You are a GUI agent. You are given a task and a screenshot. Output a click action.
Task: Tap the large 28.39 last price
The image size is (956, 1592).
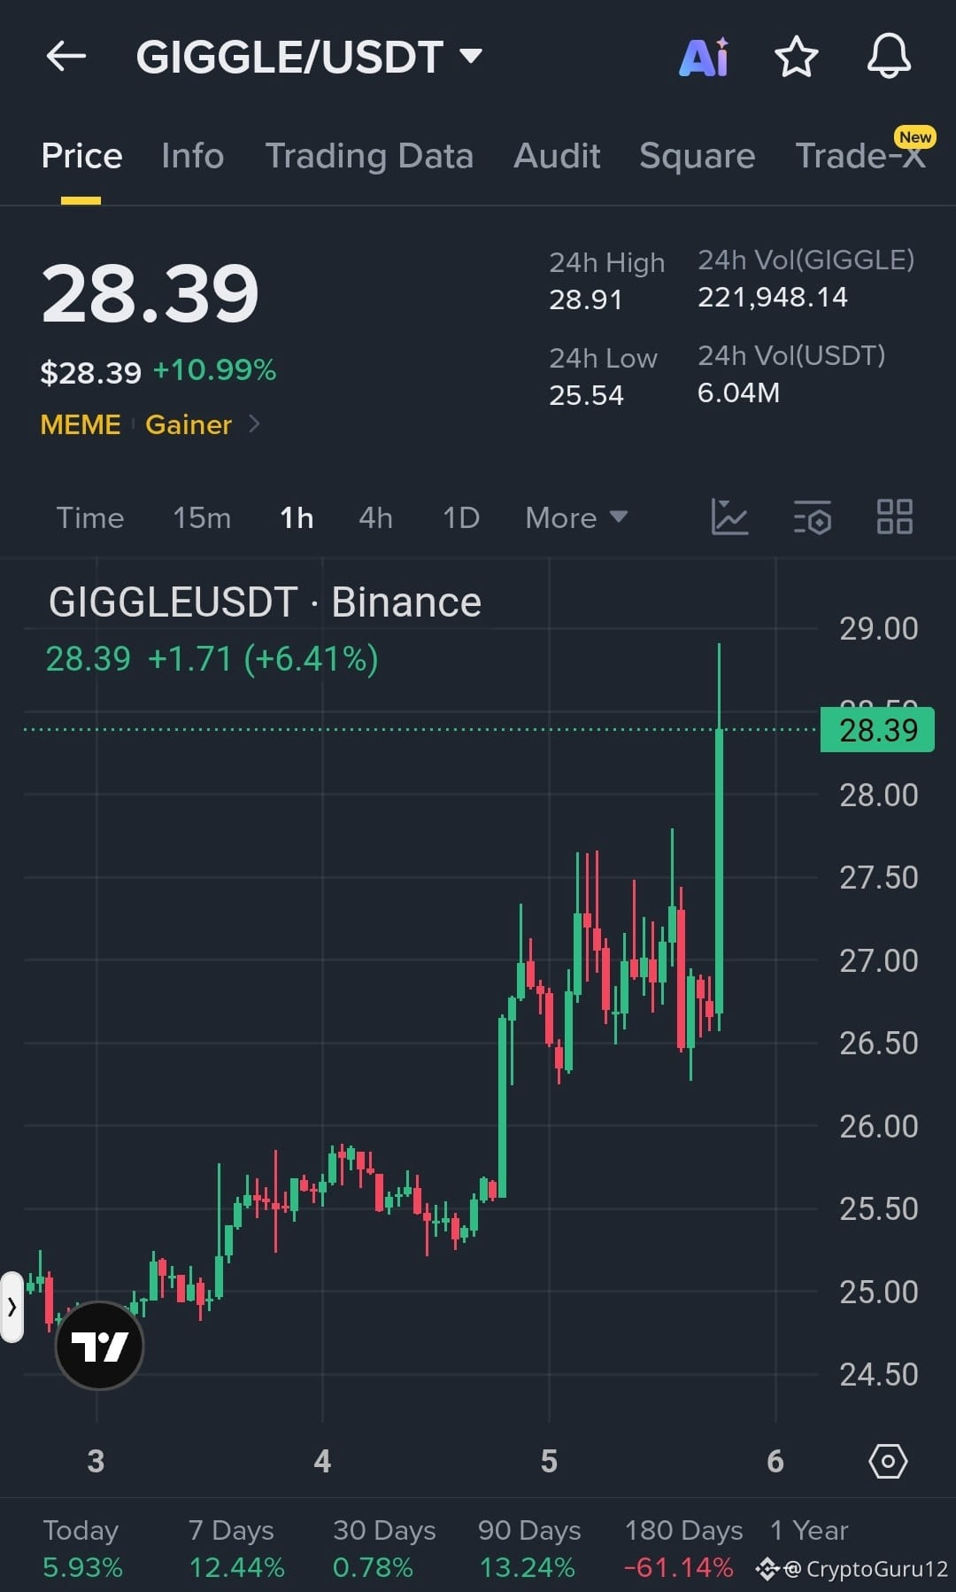click(x=150, y=293)
